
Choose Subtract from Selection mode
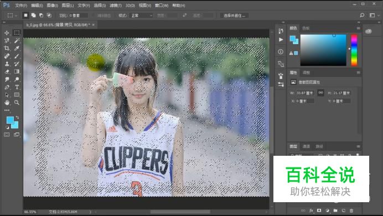[x=41, y=15]
